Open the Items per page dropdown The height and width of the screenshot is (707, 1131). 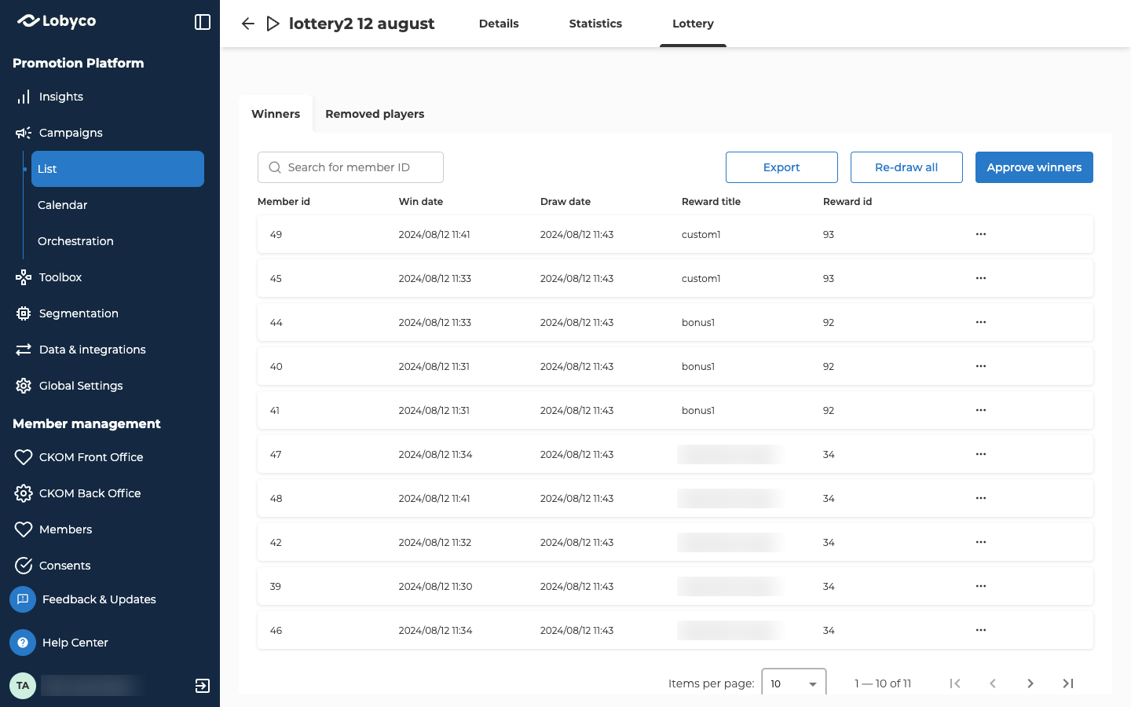(x=794, y=683)
